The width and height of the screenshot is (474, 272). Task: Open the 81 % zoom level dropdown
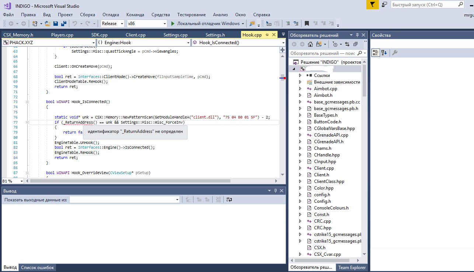(x=22, y=181)
